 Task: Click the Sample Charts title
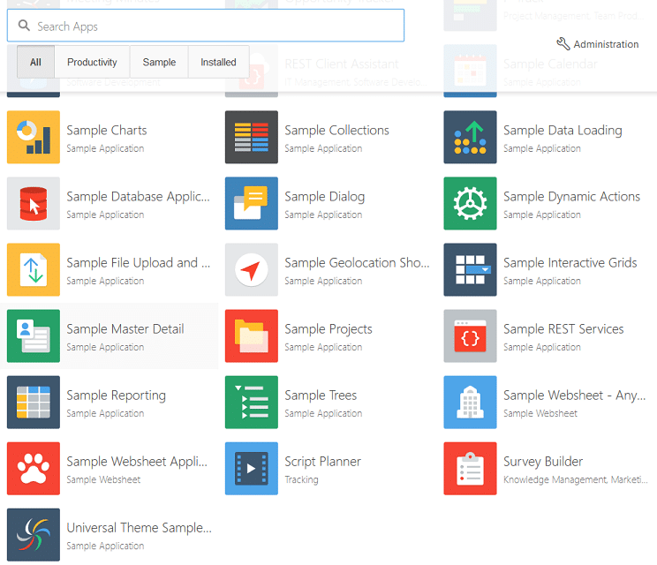tap(107, 131)
